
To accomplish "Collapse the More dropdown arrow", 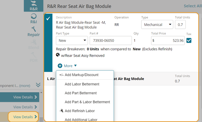I will click(75, 66).
